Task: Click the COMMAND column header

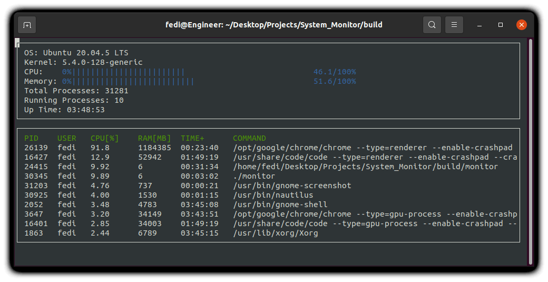Action: (250, 139)
